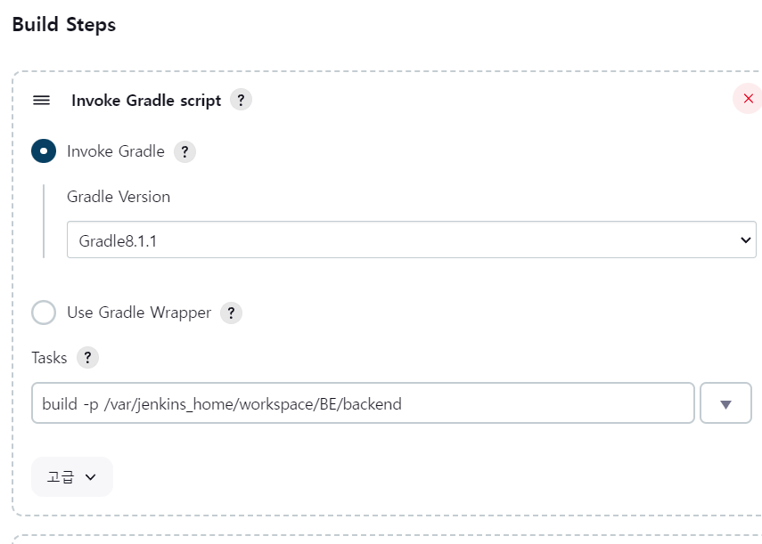Click the chevron arrow of Gradle Version select
Viewport: 762px width, 544px height.
tap(745, 240)
